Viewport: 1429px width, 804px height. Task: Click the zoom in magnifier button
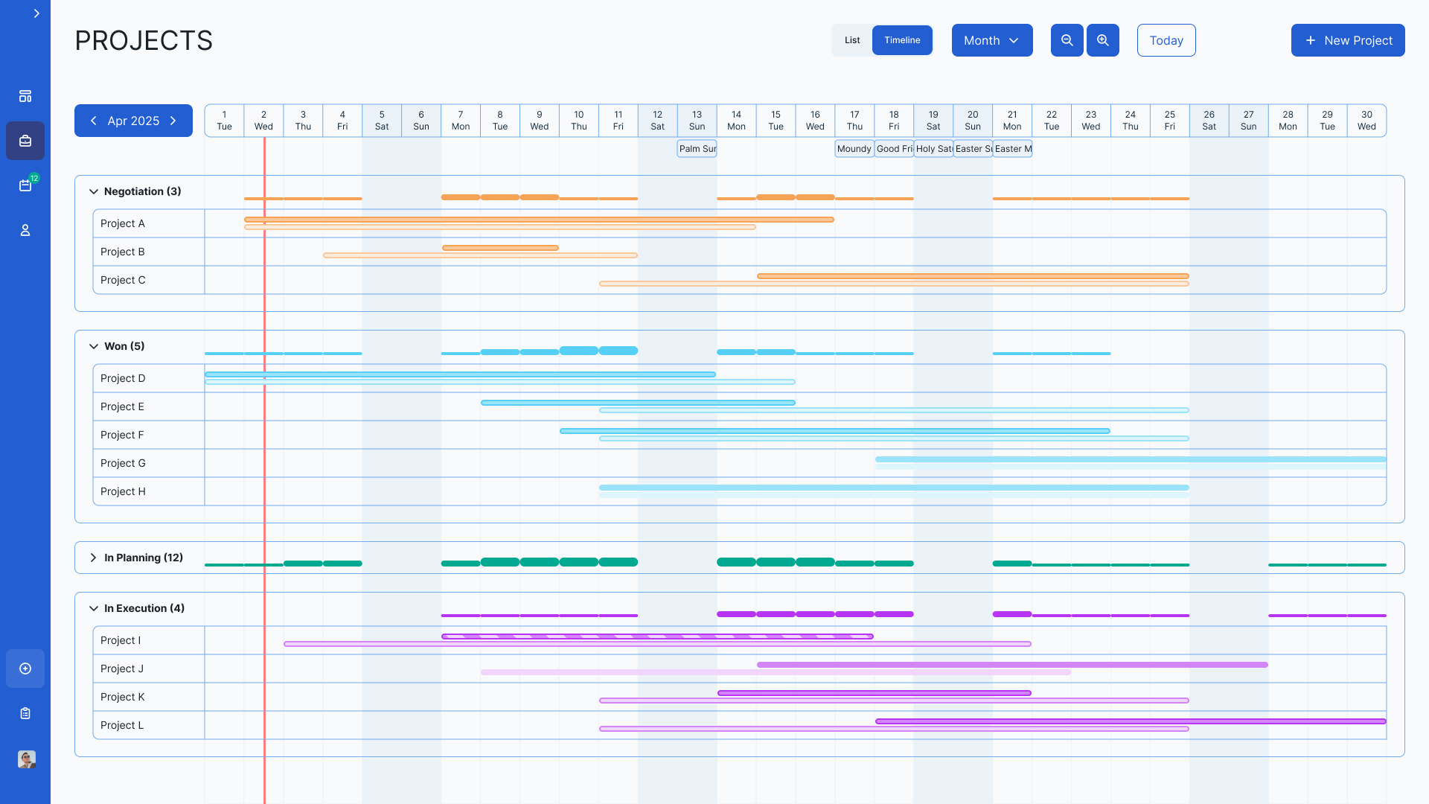click(1102, 40)
